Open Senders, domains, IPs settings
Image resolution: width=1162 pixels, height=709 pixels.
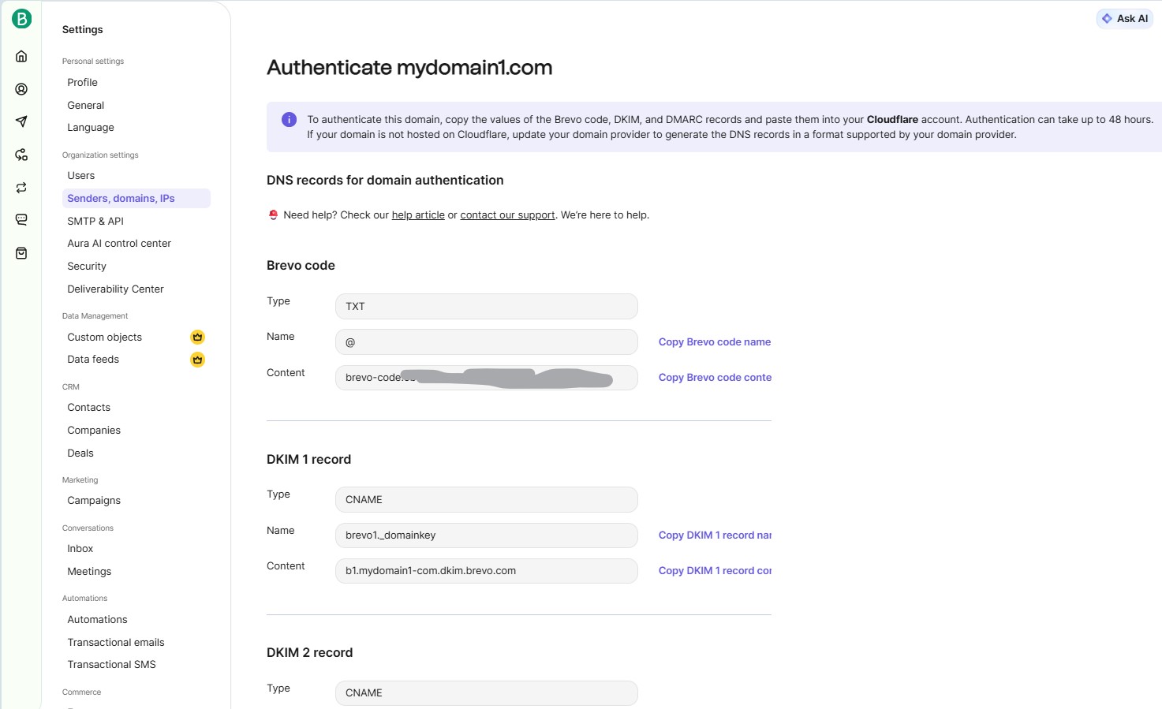click(x=121, y=199)
